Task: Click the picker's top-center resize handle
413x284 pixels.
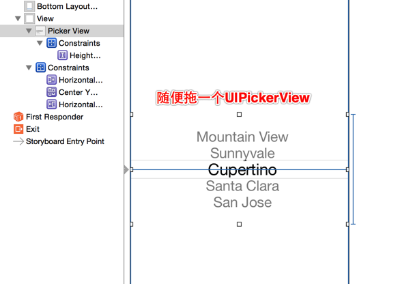Action: tap(239, 114)
